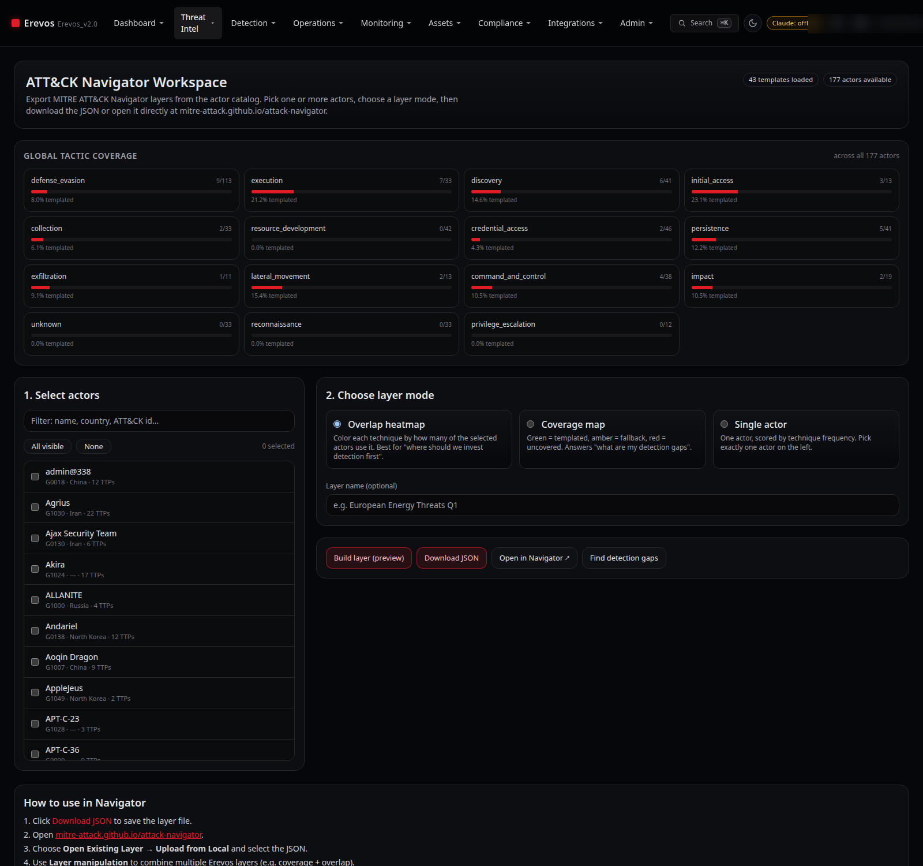Screen dimensions: 923x866
Task: Open the Compliance dropdown menu
Action: [x=504, y=23]
